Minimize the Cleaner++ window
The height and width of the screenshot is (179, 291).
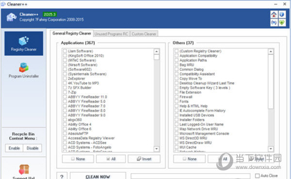(x=276, y=4)
